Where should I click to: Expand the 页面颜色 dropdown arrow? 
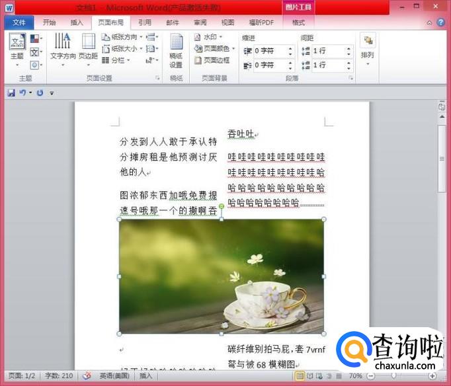tap(233, 48)
